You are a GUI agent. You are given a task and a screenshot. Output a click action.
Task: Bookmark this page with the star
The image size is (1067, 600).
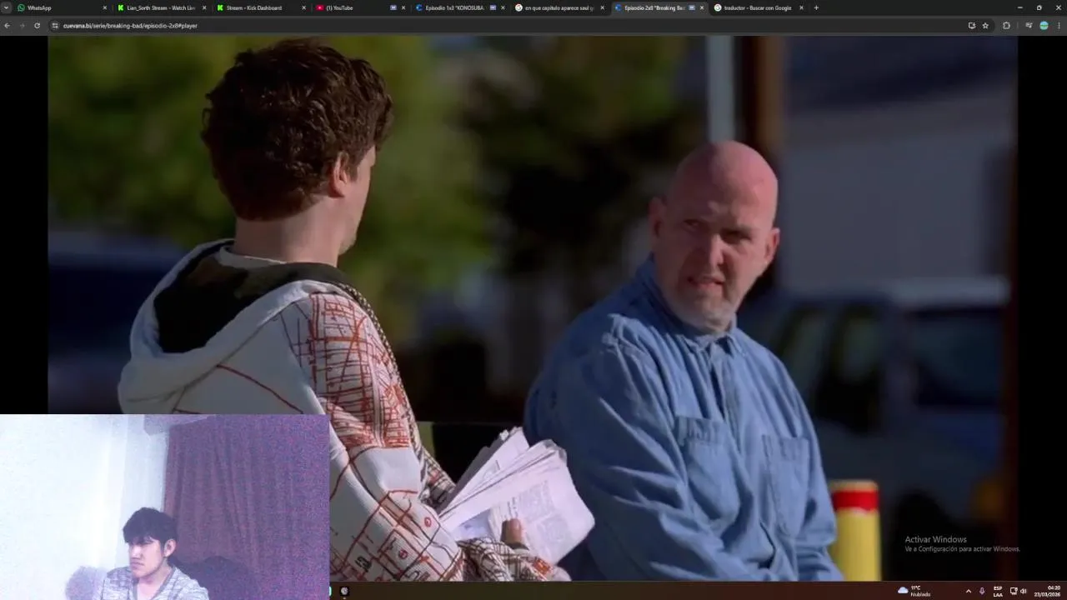point(985,26)
